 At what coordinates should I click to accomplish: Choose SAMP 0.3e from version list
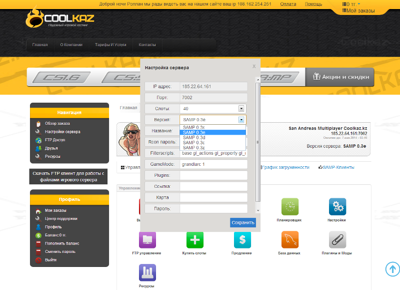(213, 132)
